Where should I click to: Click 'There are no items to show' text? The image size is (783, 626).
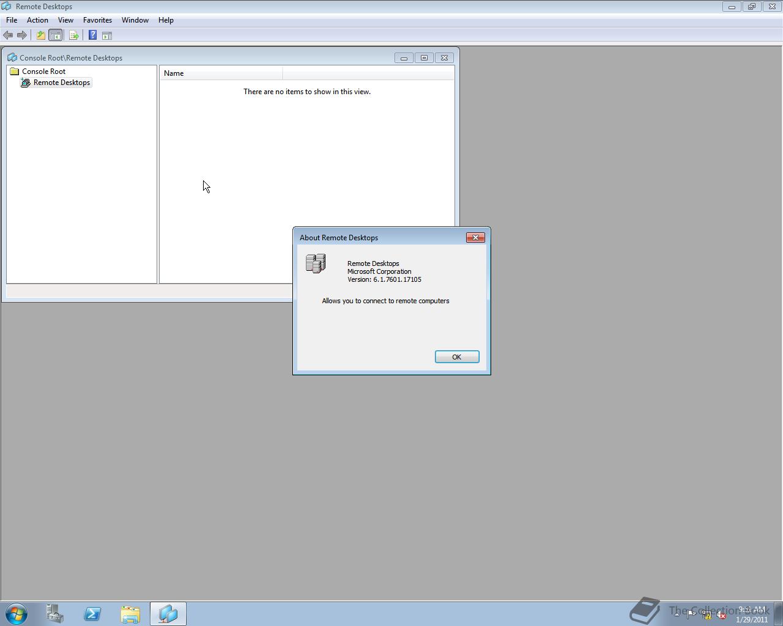pos(307,92)
